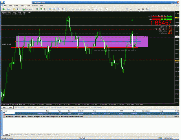Zoom in on the chart
This screenshot has width=181, height=140.
point(50,9)
